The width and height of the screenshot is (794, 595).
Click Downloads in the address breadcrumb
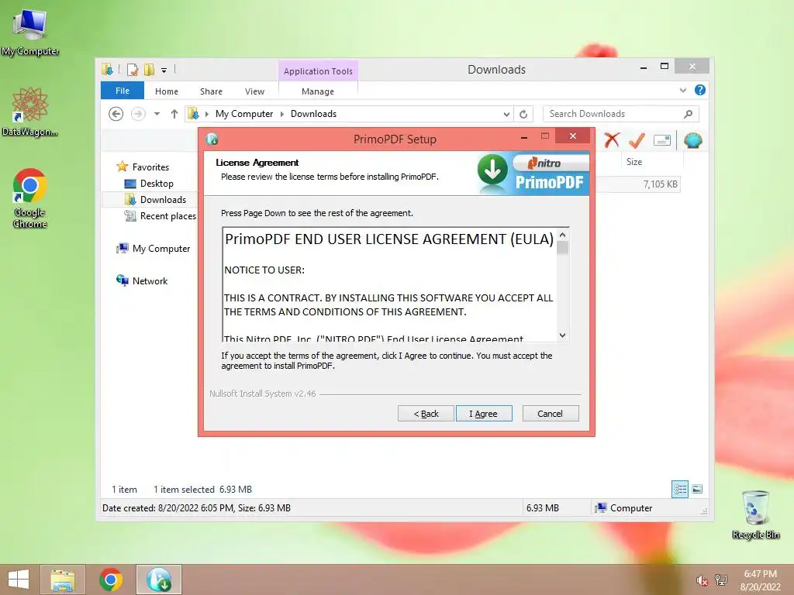313,114
